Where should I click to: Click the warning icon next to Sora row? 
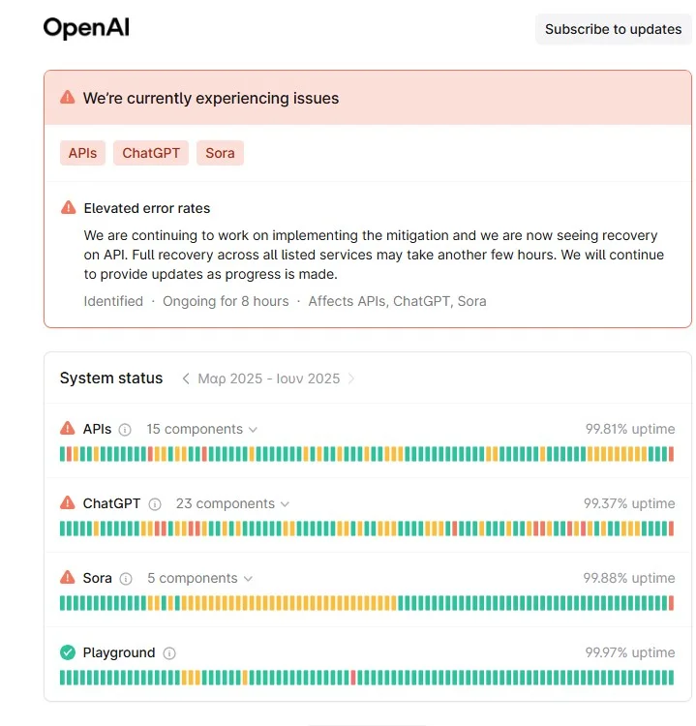pos(68,578)
